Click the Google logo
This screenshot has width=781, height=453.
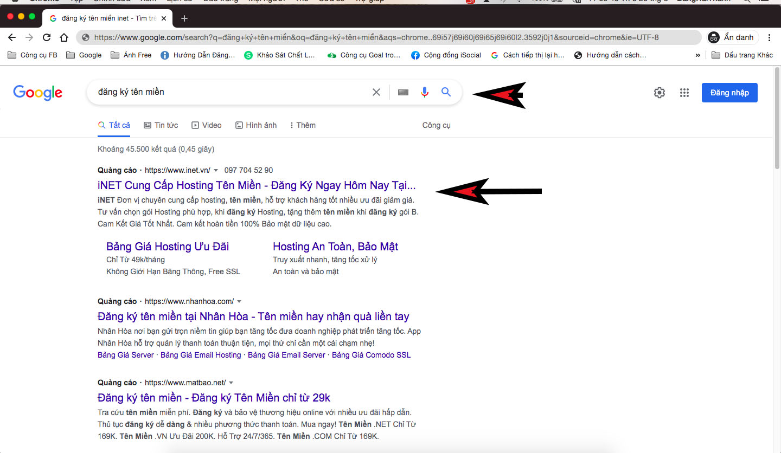click(38, 93)
